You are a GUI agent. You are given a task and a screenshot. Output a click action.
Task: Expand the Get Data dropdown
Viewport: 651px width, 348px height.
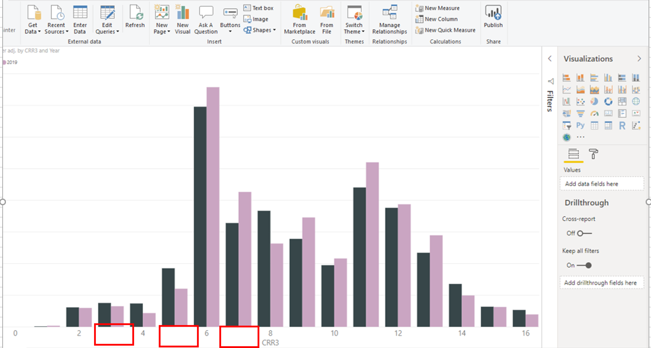pyautogui.click(x=33, y=32)
